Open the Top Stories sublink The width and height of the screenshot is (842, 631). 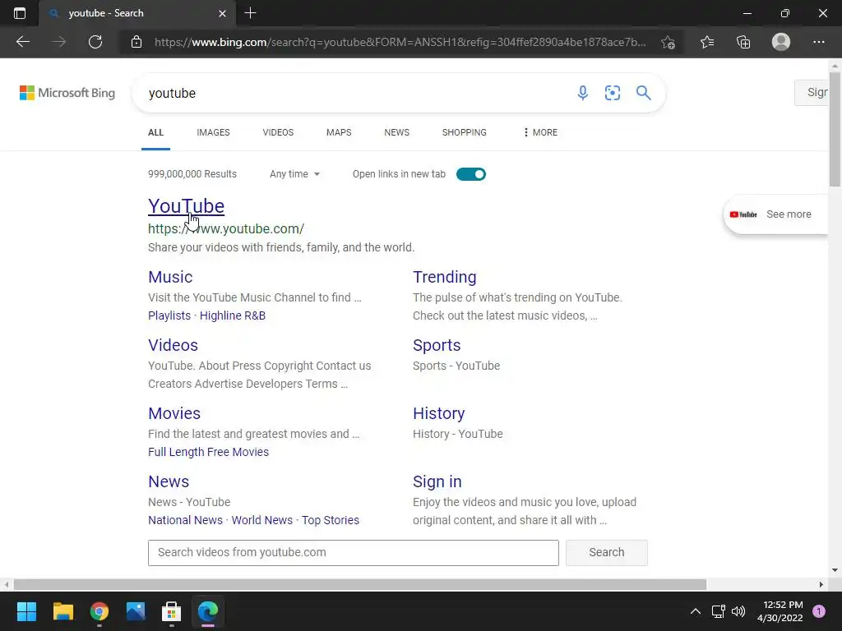pyautogui.click(x=331, y=520)
